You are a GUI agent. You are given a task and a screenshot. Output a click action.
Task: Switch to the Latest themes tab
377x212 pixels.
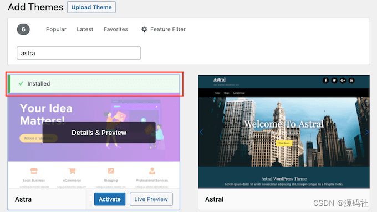pyautogui.click(x=85, y=29)
